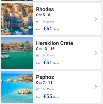103x104 pixels.
Task: Click the Oct 5 - 8 date range
Action: [x=43, y=15]
